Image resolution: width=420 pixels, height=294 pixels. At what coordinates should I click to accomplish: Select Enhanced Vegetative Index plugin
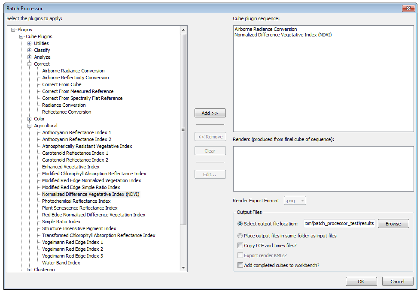(x=71, y=167)
